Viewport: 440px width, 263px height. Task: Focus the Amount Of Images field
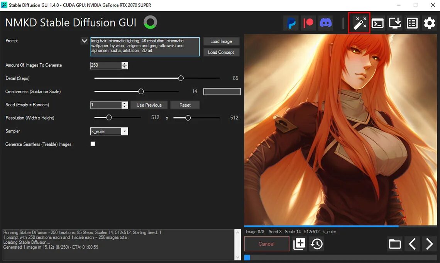click(106, 65)
